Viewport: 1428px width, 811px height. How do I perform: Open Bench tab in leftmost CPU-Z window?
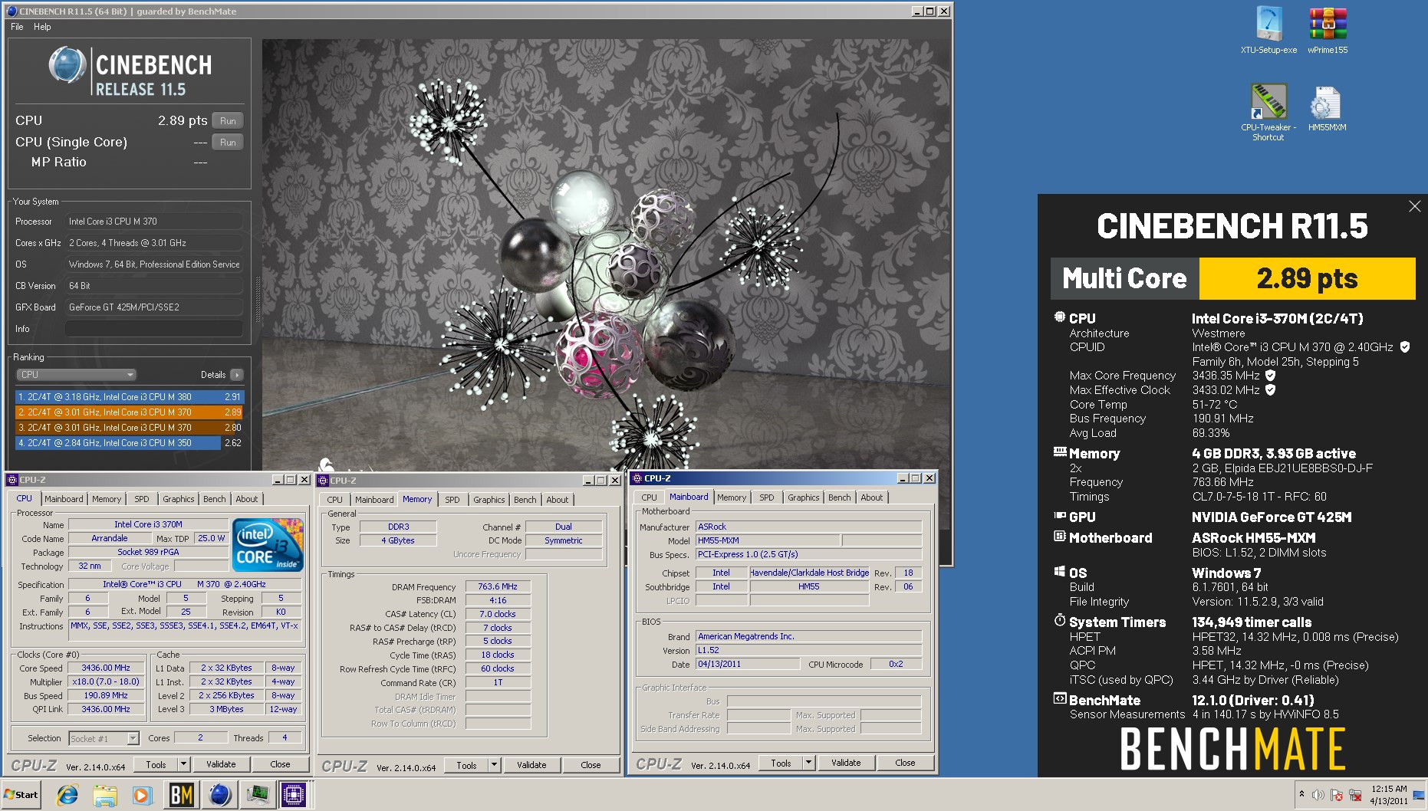(x=215, y=499)
